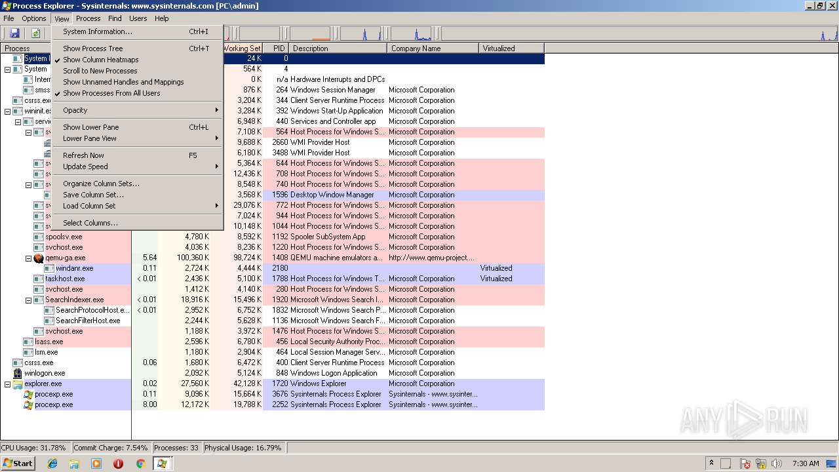839x472 pixels.
Task: Click the lsass.exe process icon
Action: pyautogui.click(x=28, y=342)
